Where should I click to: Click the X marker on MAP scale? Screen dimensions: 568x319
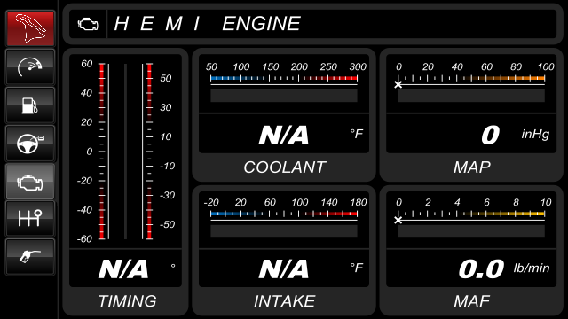398,85
